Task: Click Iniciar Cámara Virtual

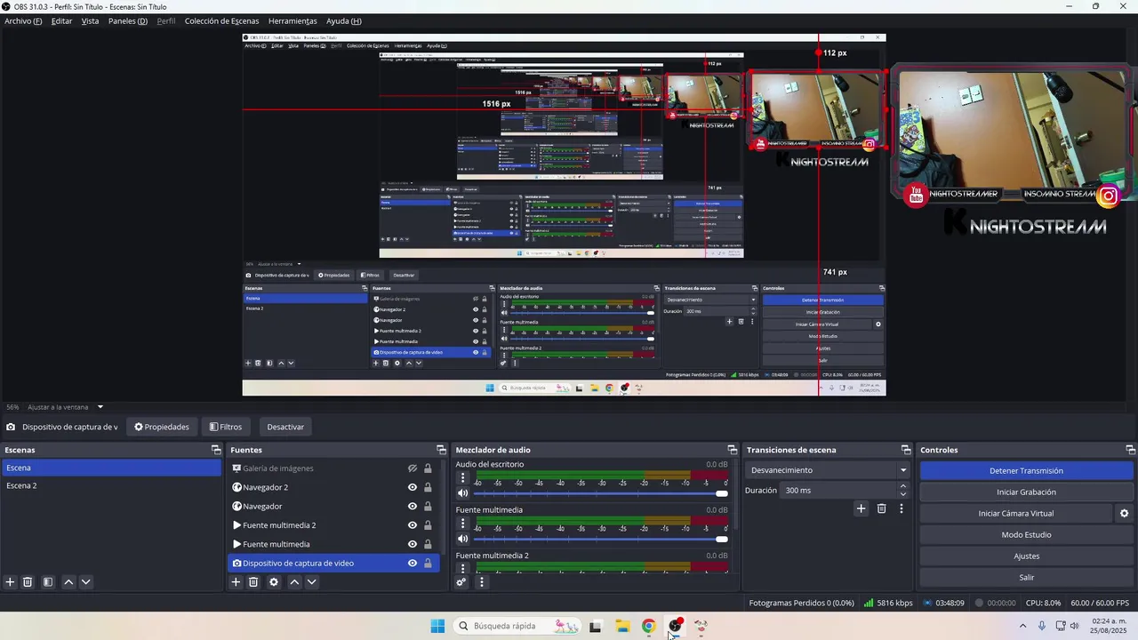Action: (x=1016, y=514)
